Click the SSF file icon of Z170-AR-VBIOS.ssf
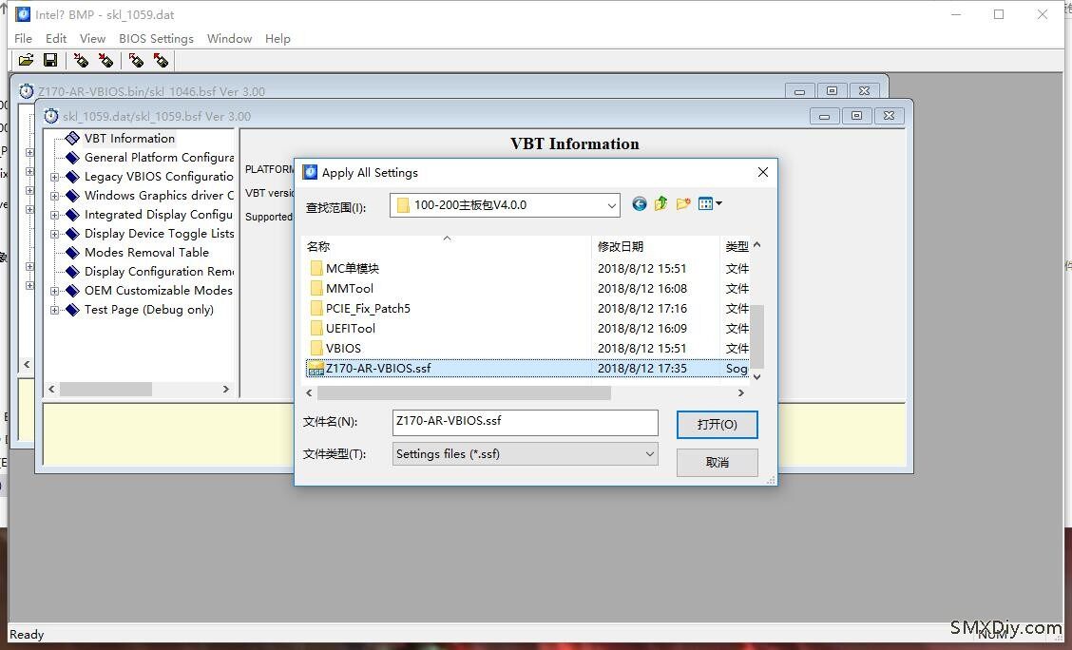1072x650 pixels. click(316, 368)
